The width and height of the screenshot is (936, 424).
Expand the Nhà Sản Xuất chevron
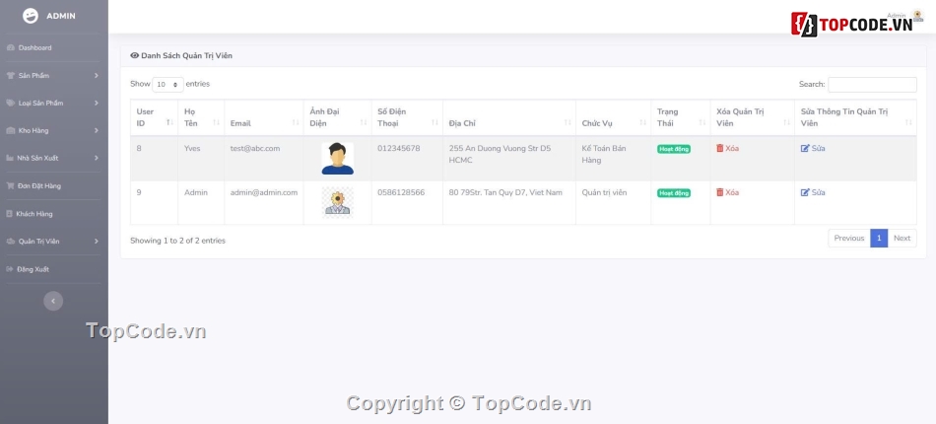pos(97,158)
